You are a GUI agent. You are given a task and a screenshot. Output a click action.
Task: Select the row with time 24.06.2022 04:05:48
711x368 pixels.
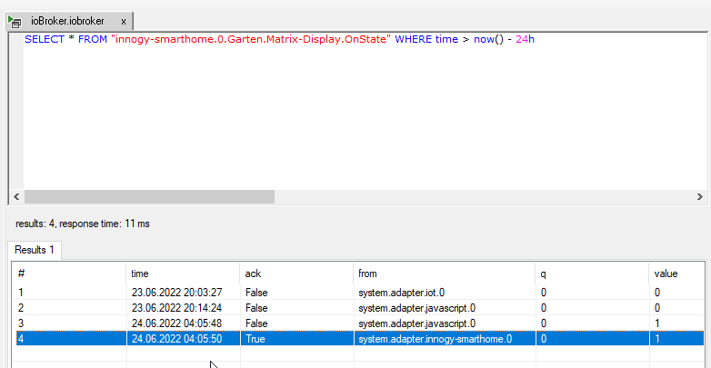358,323
